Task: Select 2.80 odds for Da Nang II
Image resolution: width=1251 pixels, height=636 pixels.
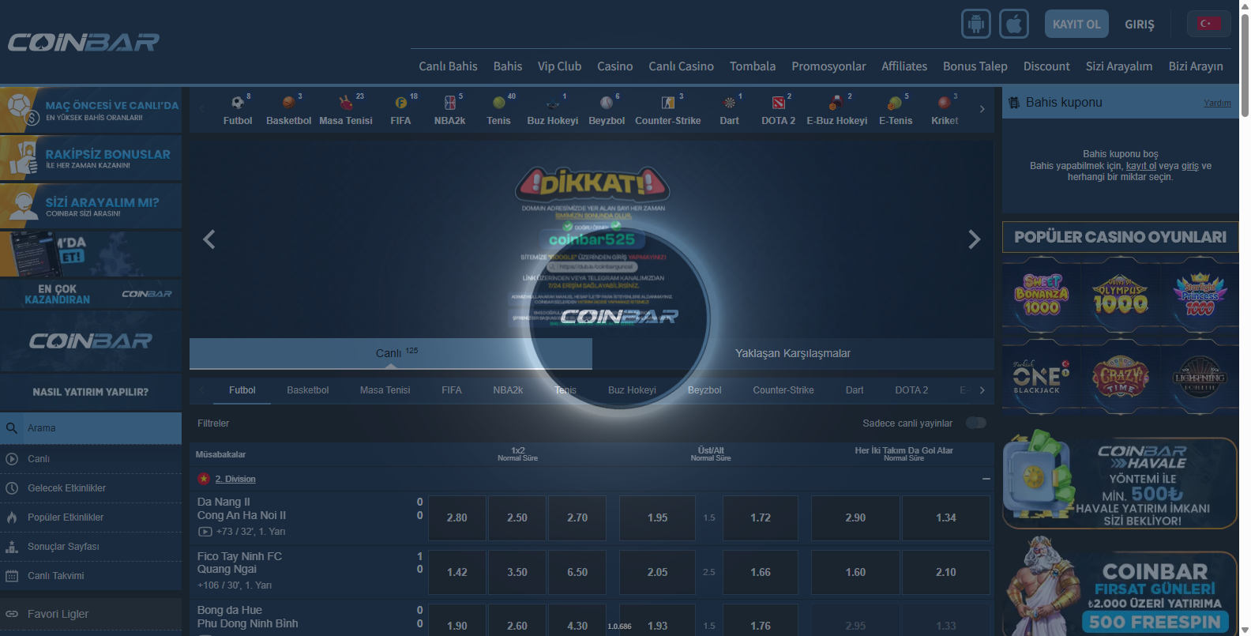Action: [x=456, y=517]
